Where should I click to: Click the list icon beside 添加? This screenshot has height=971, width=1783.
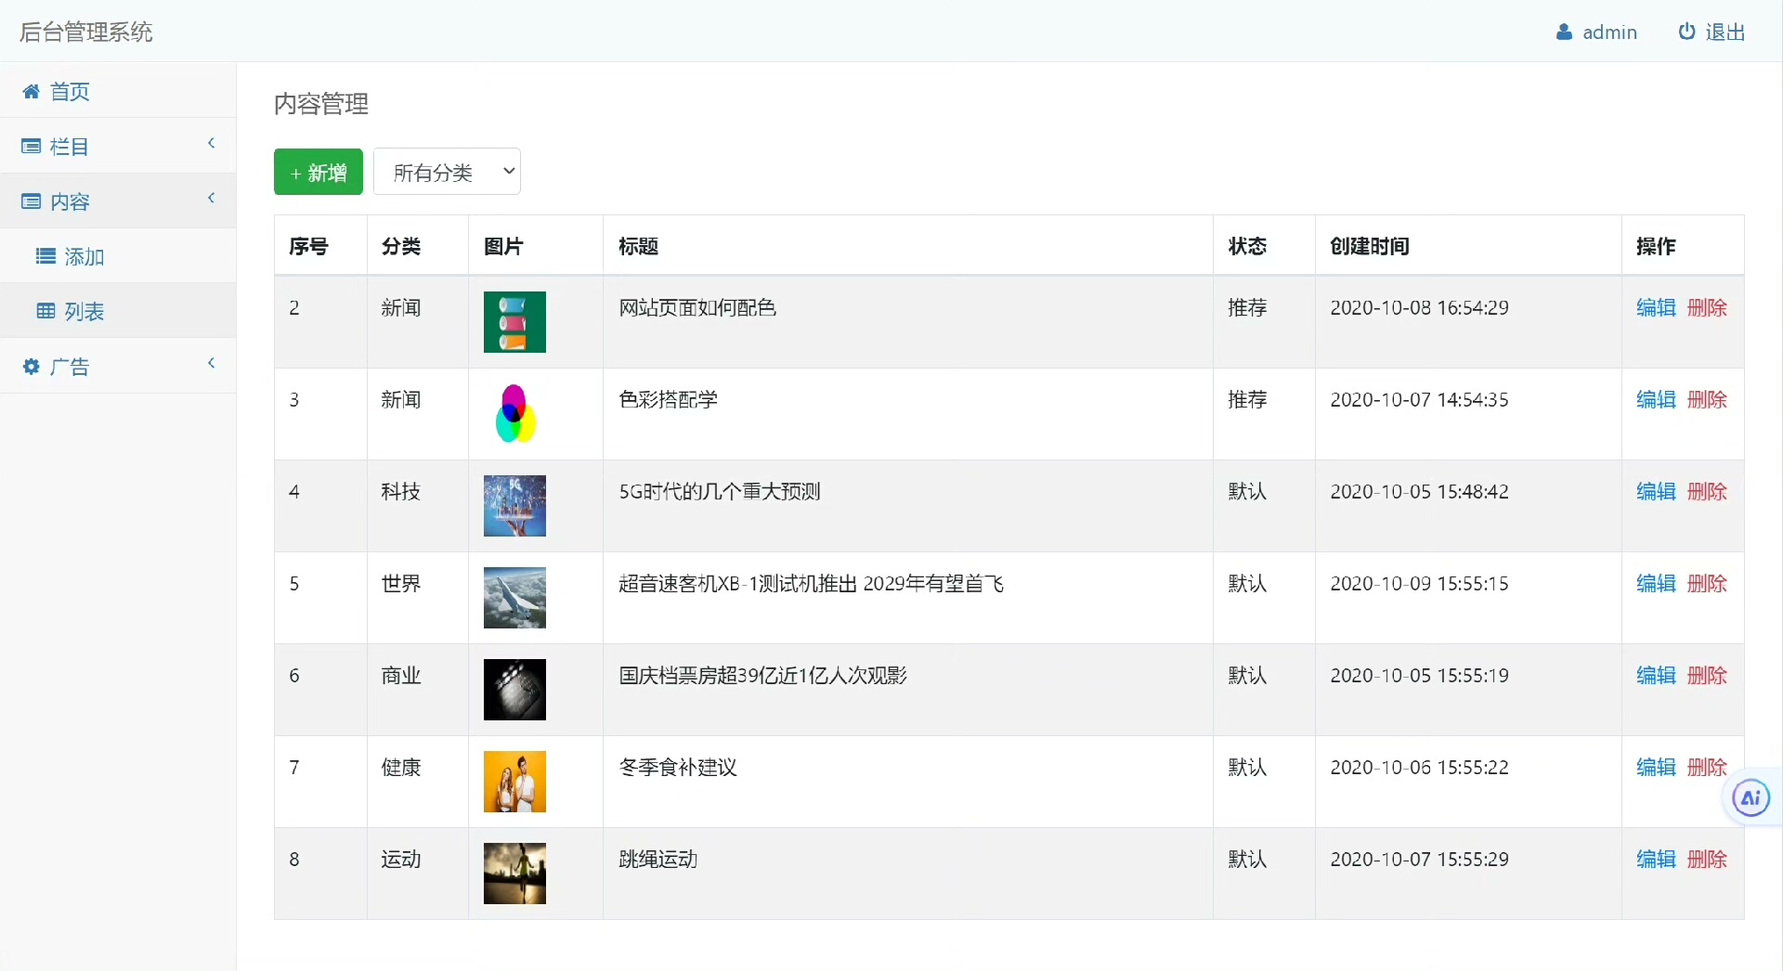point(46,256)
